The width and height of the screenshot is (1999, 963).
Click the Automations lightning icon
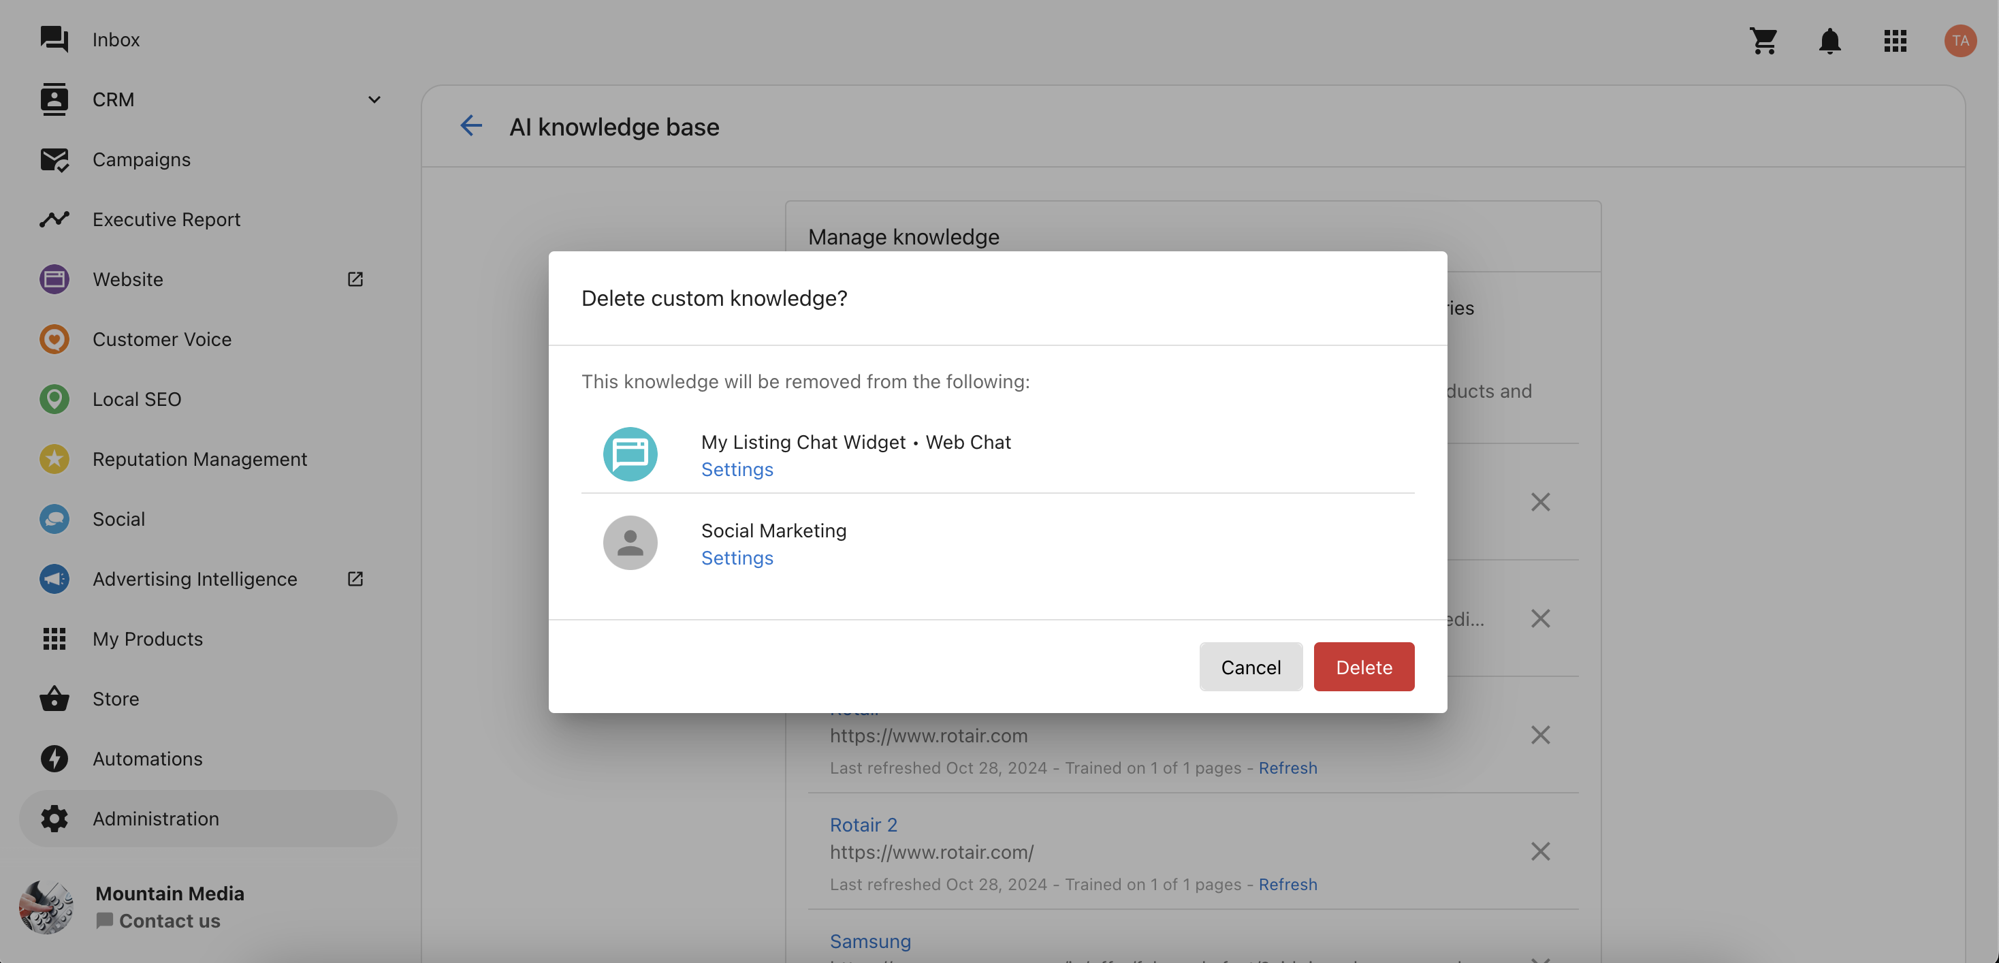pyautogui.click(x=54, y=759)
